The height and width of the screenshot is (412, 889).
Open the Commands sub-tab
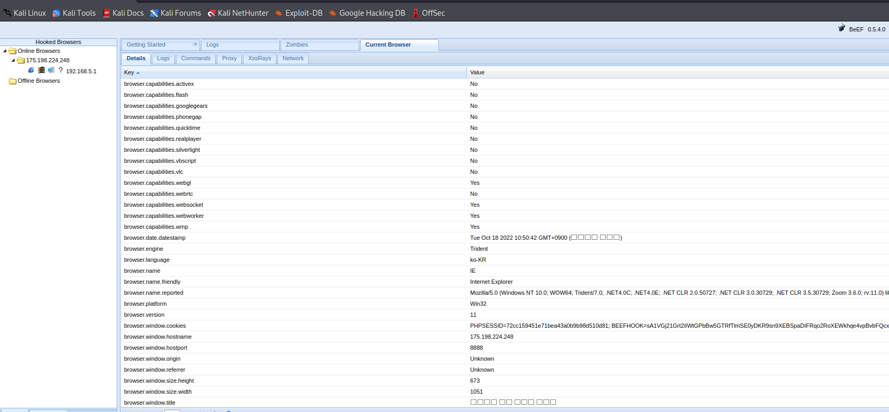[x=196, y=59]
